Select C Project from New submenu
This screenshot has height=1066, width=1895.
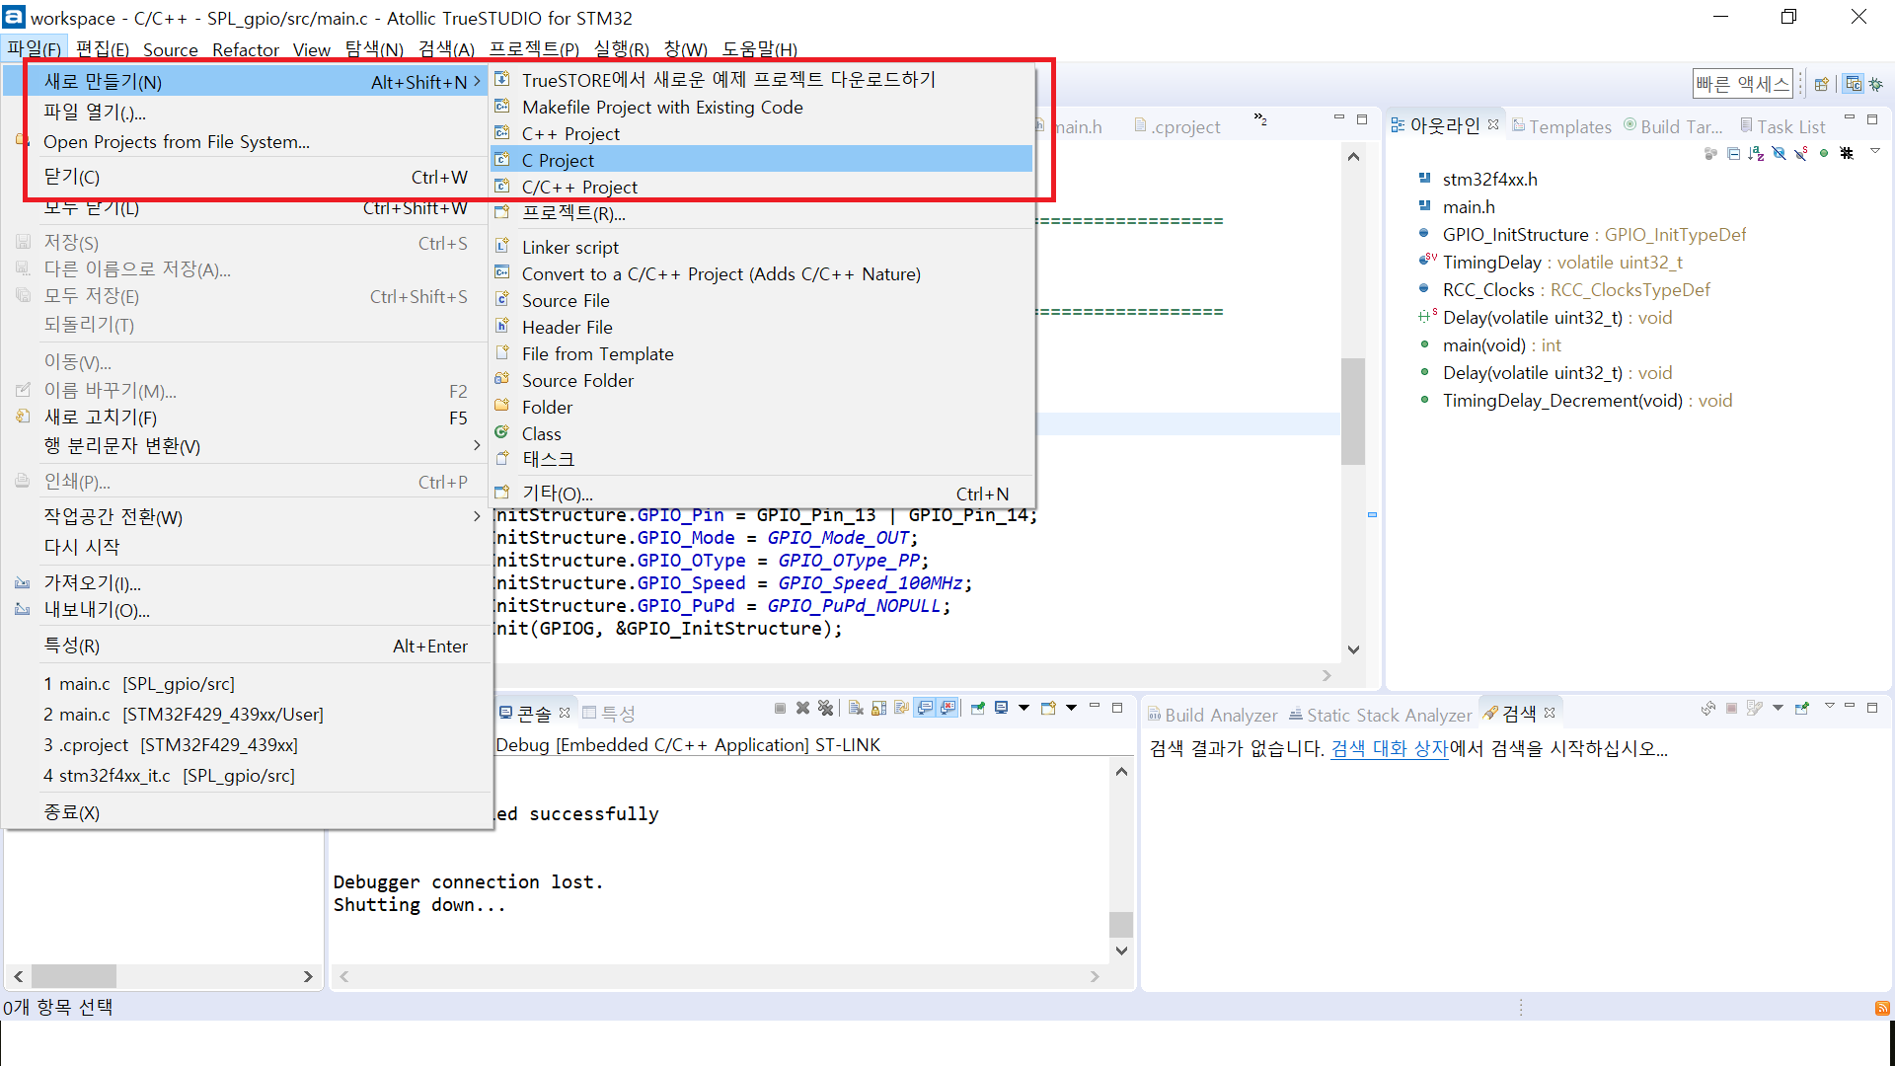click(x=558, y=160)
